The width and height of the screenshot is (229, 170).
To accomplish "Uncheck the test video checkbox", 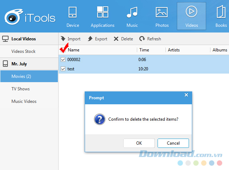I will pos(63,69).
